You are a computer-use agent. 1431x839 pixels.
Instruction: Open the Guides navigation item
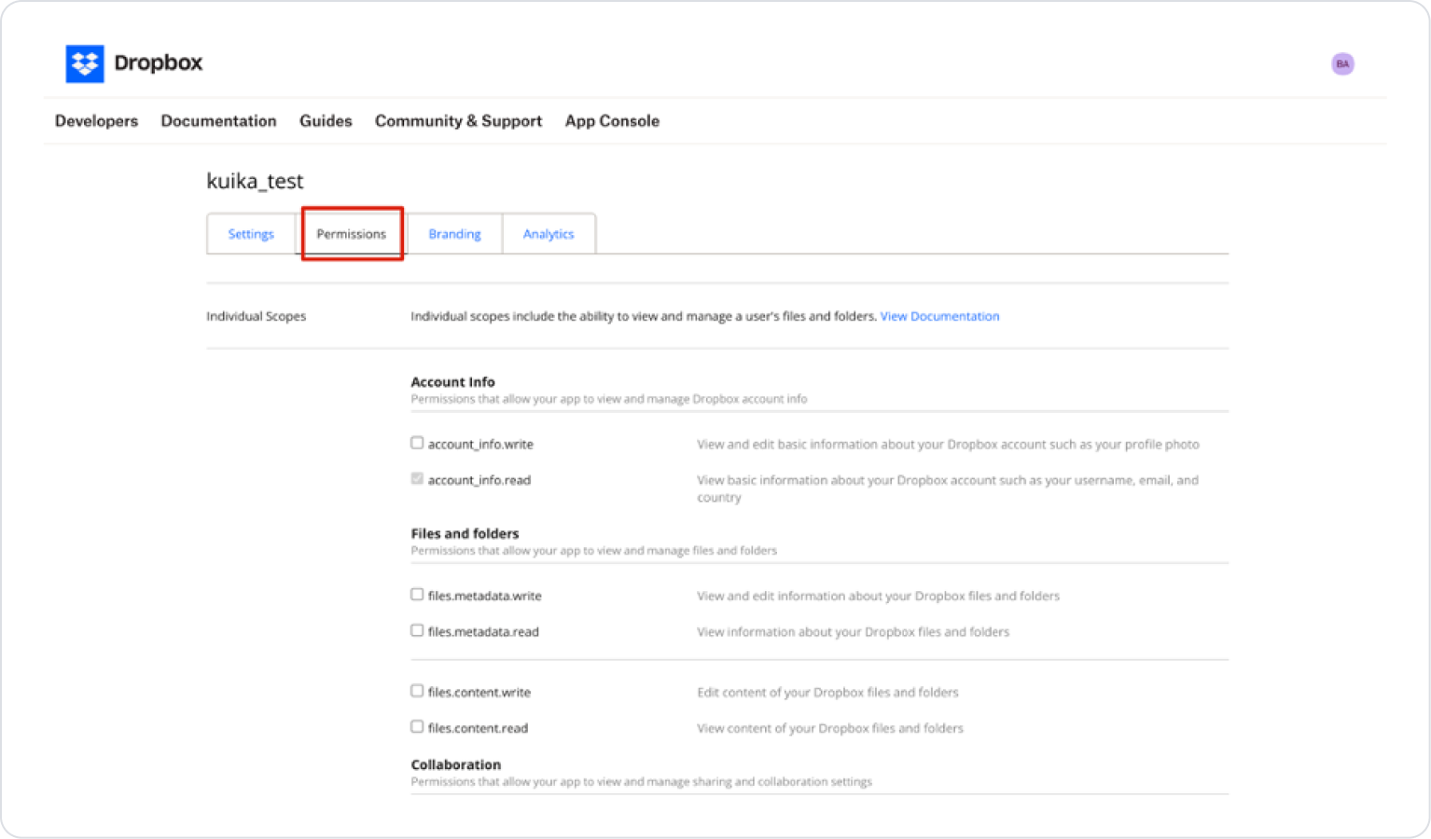tap(326, 121)
